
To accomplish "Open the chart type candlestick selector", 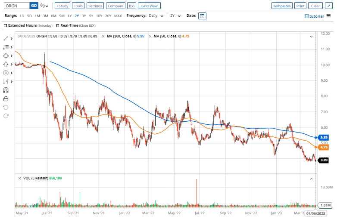I will pos(44,6).
